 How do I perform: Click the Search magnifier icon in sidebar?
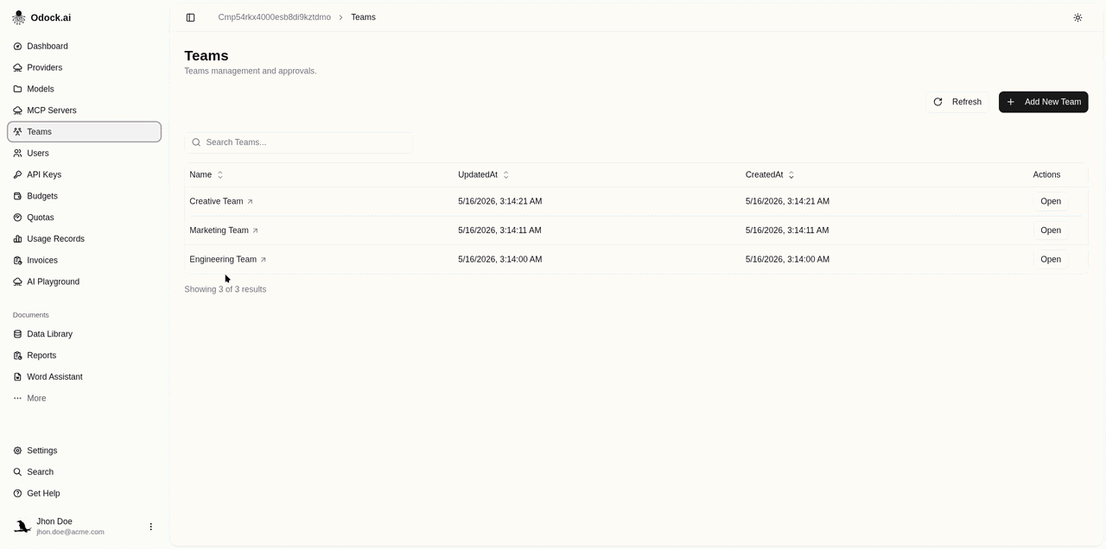pos(17,472)
